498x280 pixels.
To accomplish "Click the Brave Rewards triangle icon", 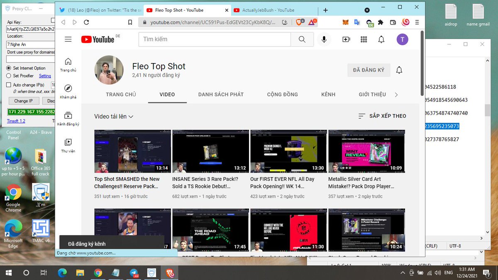I will [x=311, y=22].
